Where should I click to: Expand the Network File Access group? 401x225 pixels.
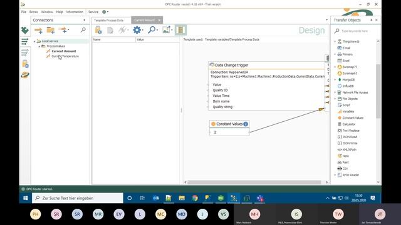click(335, 92)
